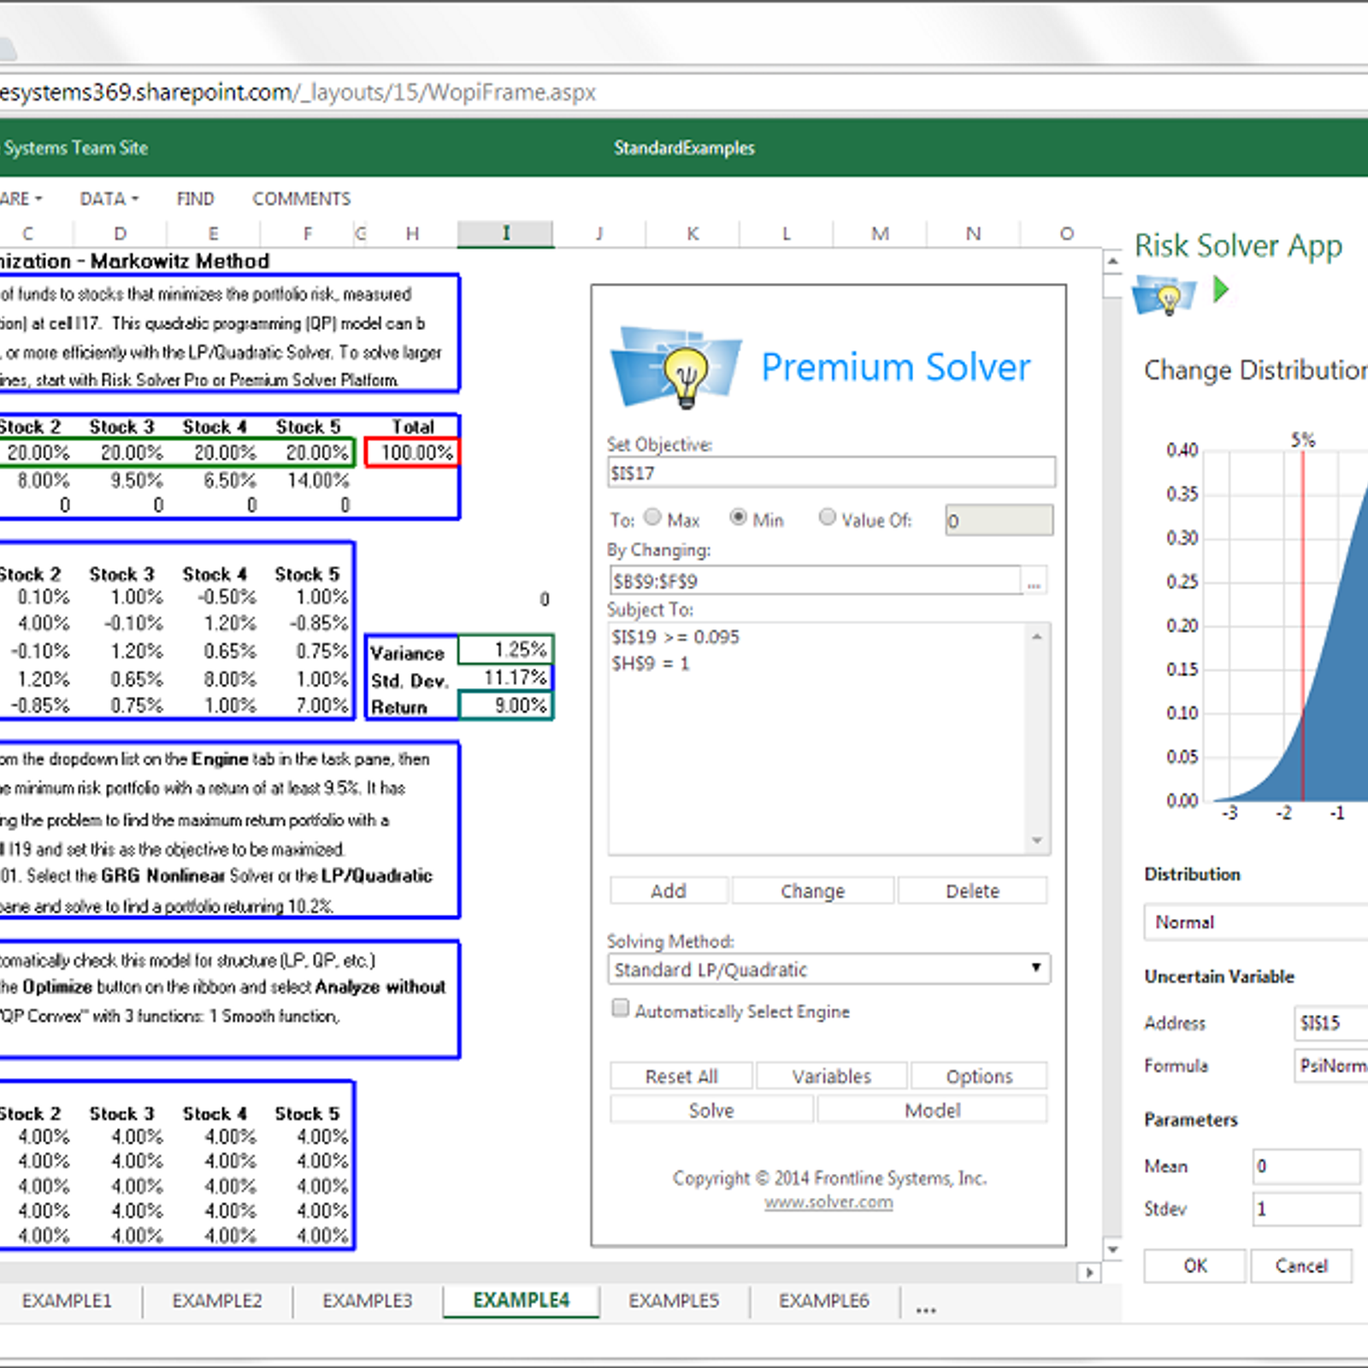Open the DATA menu dropdown
This screenshot has width=1368, height=1368.
(109, 198)
